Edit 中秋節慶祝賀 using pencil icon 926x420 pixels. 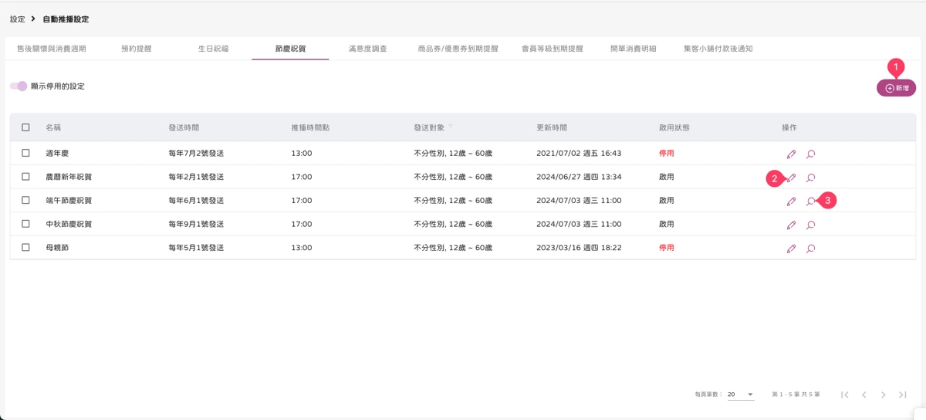click(x=791, y=225)
